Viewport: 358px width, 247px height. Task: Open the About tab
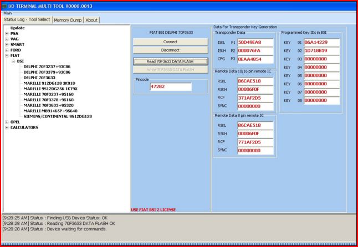pos(91,20)
